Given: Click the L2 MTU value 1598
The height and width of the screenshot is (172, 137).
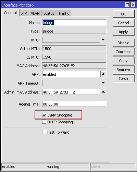Looking at the screenshot, I should point(74,57).
